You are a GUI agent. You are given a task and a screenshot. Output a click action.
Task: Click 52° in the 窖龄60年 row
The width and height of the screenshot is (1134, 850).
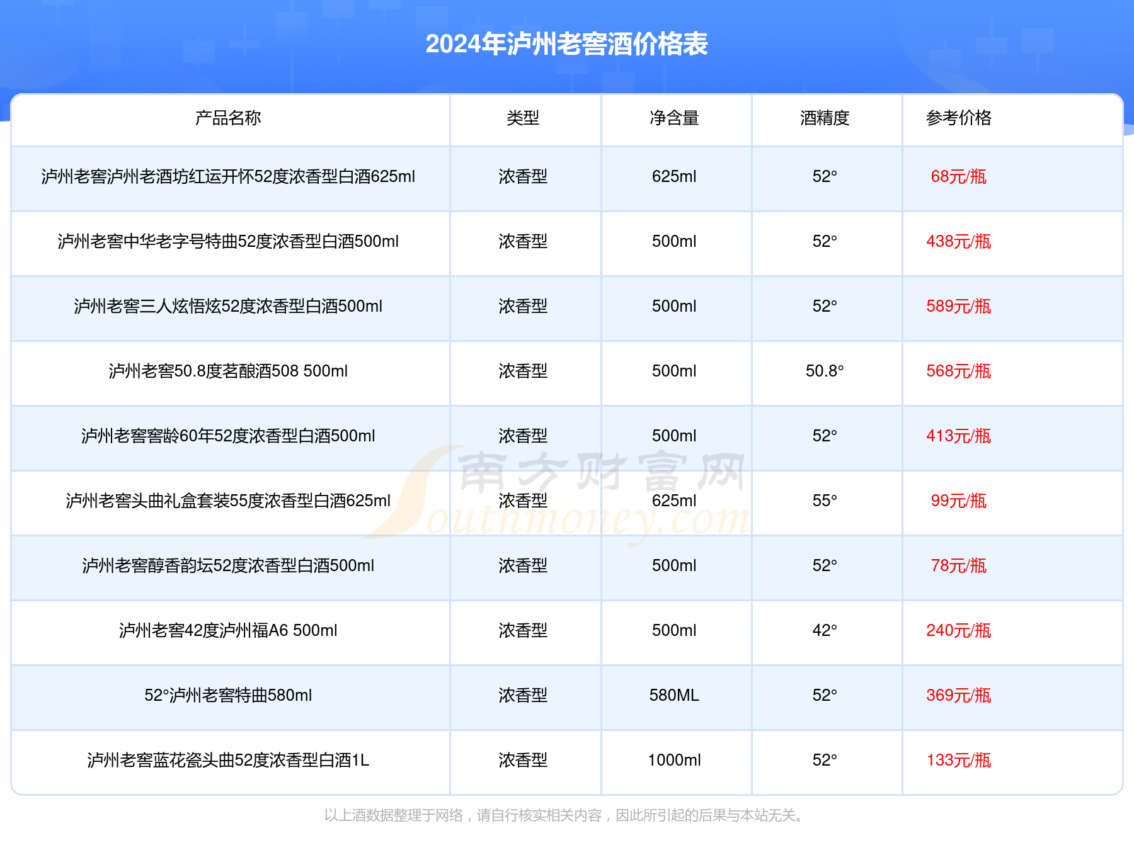click(x=825, y=436)
